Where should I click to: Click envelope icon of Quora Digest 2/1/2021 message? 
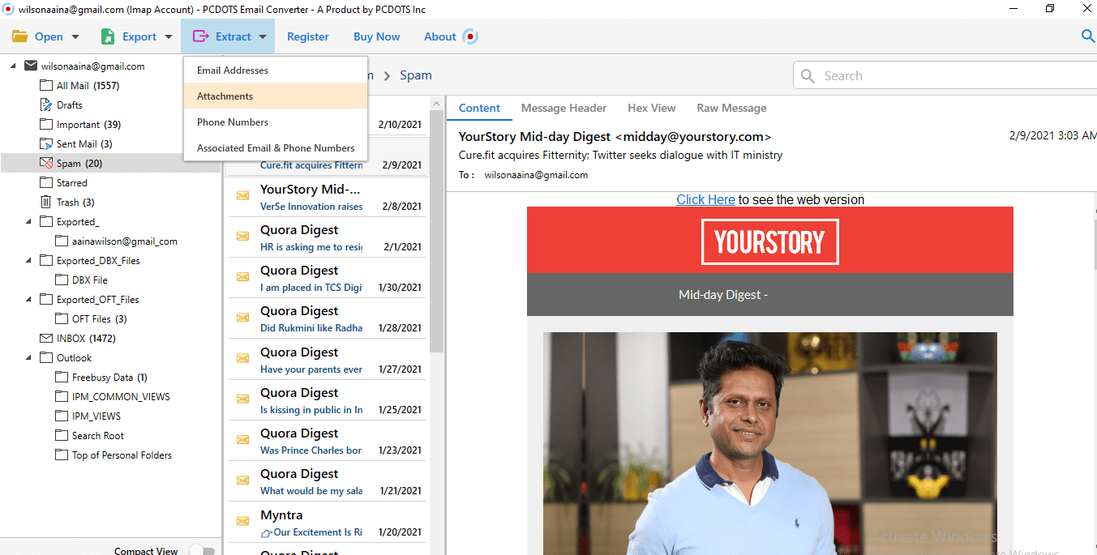point(242,236)
